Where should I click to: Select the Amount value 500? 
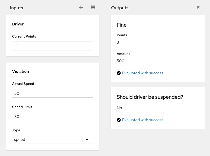point(121,61)
